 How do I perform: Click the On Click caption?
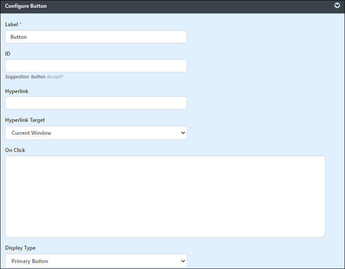[15, 150]
